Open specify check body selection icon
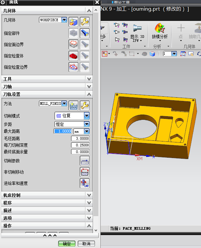The image size is (201, 248). click(74, 56)
